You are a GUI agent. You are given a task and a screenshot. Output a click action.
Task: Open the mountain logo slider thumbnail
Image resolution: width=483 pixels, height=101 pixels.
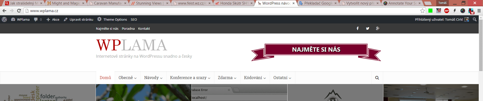click(335, 93)
